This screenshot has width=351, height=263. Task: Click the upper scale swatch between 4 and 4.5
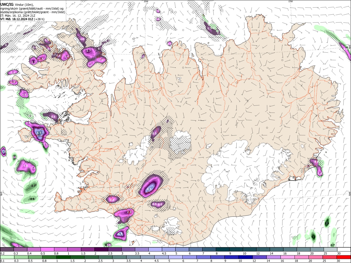(x=155, y=250)
